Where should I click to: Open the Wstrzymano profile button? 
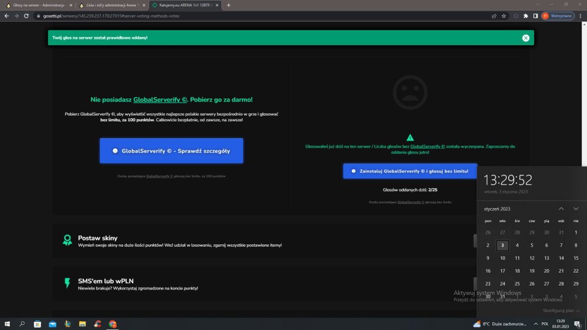click(x=558, y=16)
